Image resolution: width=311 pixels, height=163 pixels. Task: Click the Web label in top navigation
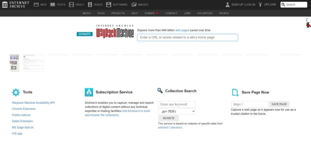click(43, 5)
